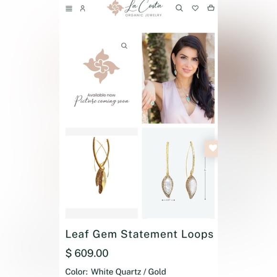View the crossed gold leaf earrings photo

coord(102,173)
